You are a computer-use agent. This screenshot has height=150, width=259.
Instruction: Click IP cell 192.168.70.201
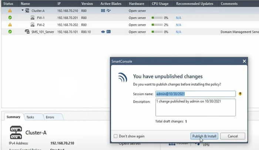point(67,18)
